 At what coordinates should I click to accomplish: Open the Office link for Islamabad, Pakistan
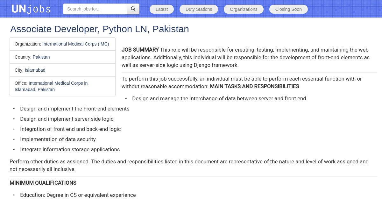[x=51, y=86]
